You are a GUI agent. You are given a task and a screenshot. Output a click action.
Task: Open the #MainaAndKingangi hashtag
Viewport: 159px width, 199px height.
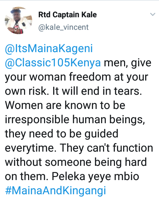(x=56, y=190)
